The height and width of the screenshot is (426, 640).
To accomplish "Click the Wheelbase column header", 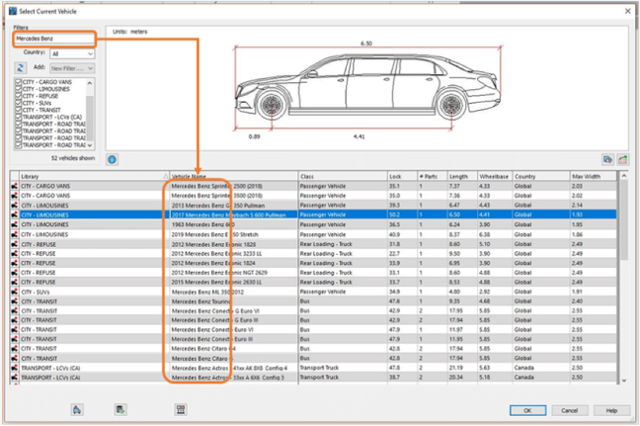I will click(493, 176).
